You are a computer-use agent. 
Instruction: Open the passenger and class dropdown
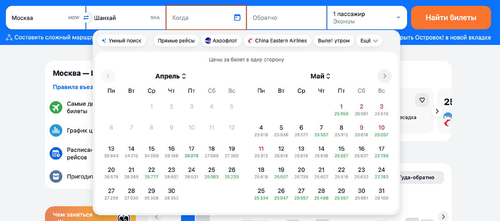tap(367, 17)
